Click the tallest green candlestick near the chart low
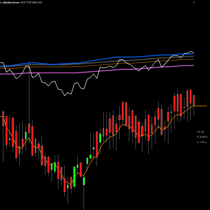The width and height of the screenshot is (210, 210). [x=74, y=176]
